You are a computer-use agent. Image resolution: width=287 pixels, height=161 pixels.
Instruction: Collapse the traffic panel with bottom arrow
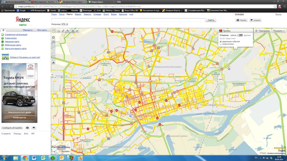pyautogui.click(x=235, y=48)
